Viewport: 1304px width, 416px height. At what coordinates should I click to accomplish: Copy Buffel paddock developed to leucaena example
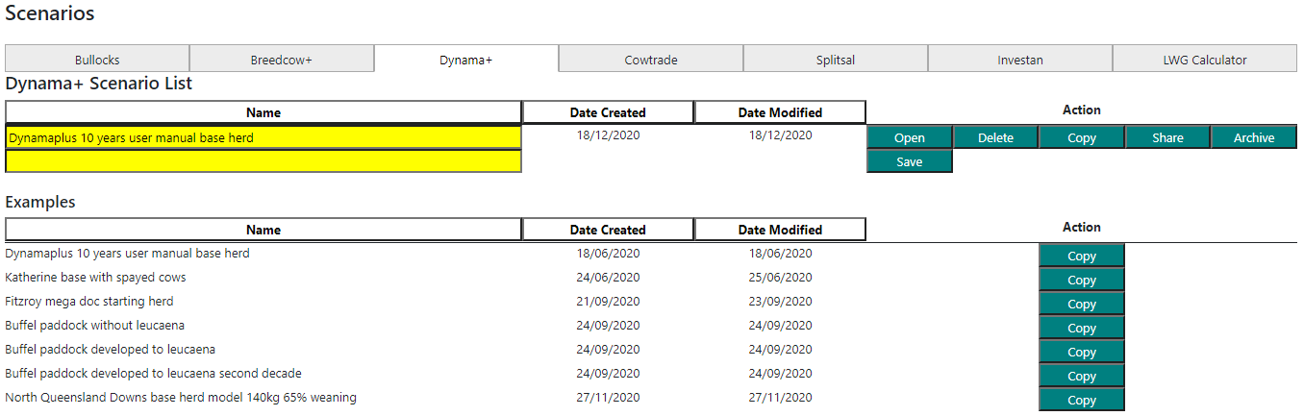[x=1082, y=352]
